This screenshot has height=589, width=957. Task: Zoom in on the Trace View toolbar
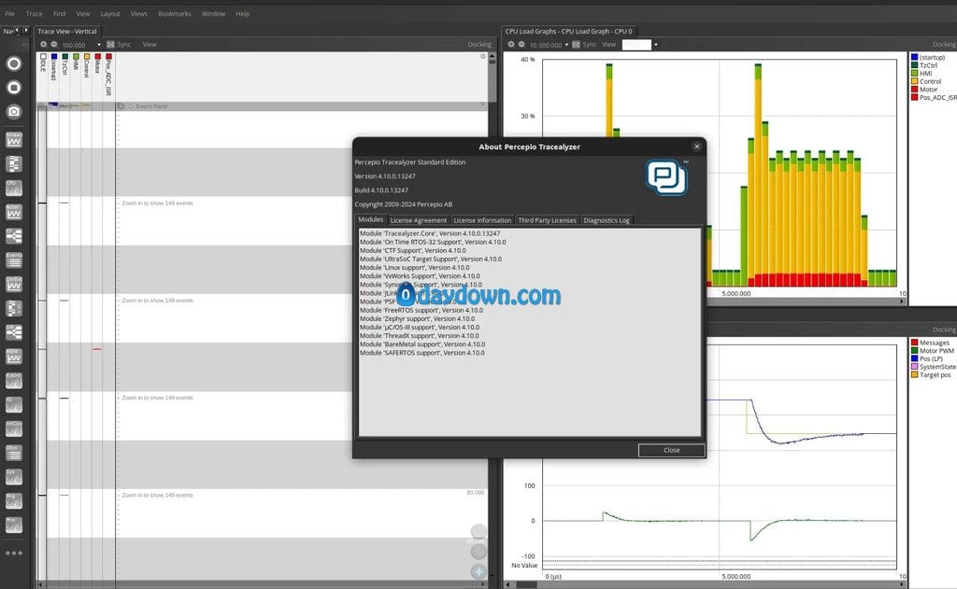(x=43, y=45)
